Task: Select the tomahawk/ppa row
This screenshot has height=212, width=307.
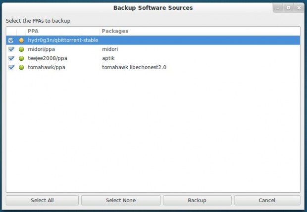Action: pyautogui.click(x=153, y=67)
